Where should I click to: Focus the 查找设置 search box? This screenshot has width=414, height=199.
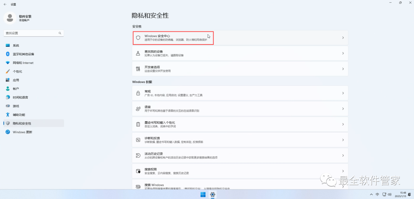coord(33,33)
